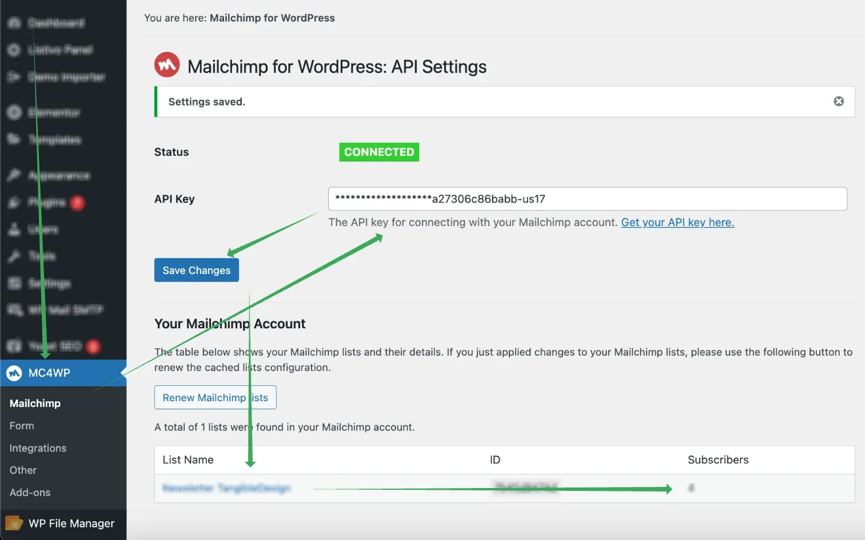The image size is (865, 540).
Task: Click the 'List Name' column header
Action: pos(188,460)
